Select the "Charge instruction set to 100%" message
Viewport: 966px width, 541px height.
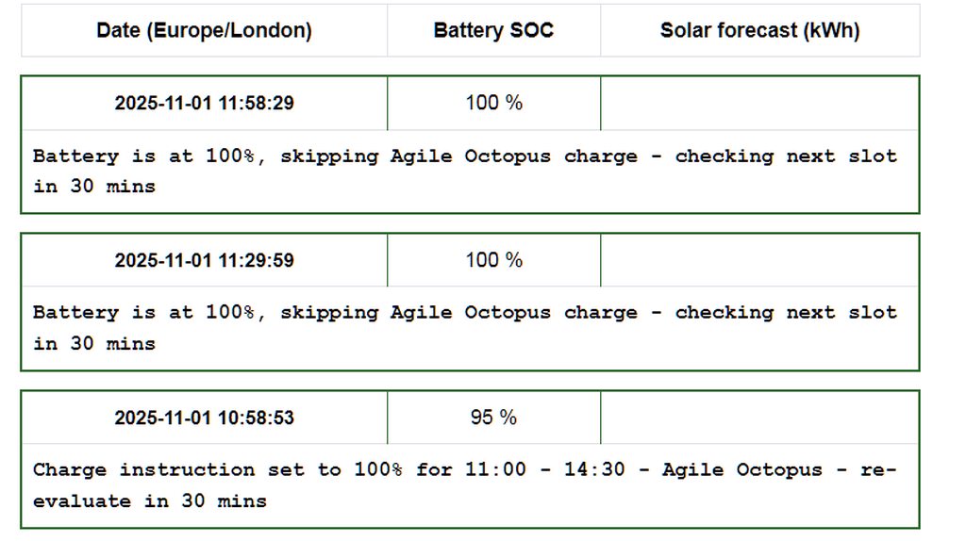(217, 469)
